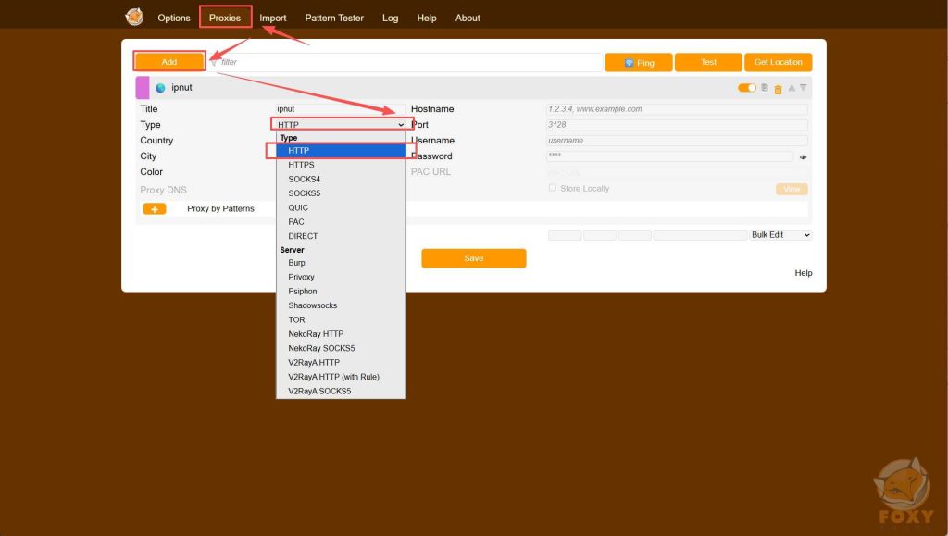The width and height of the screenshot is (948, 536).
Task: Check the Store Locally checkbox
Action: [x=553, y=188]
